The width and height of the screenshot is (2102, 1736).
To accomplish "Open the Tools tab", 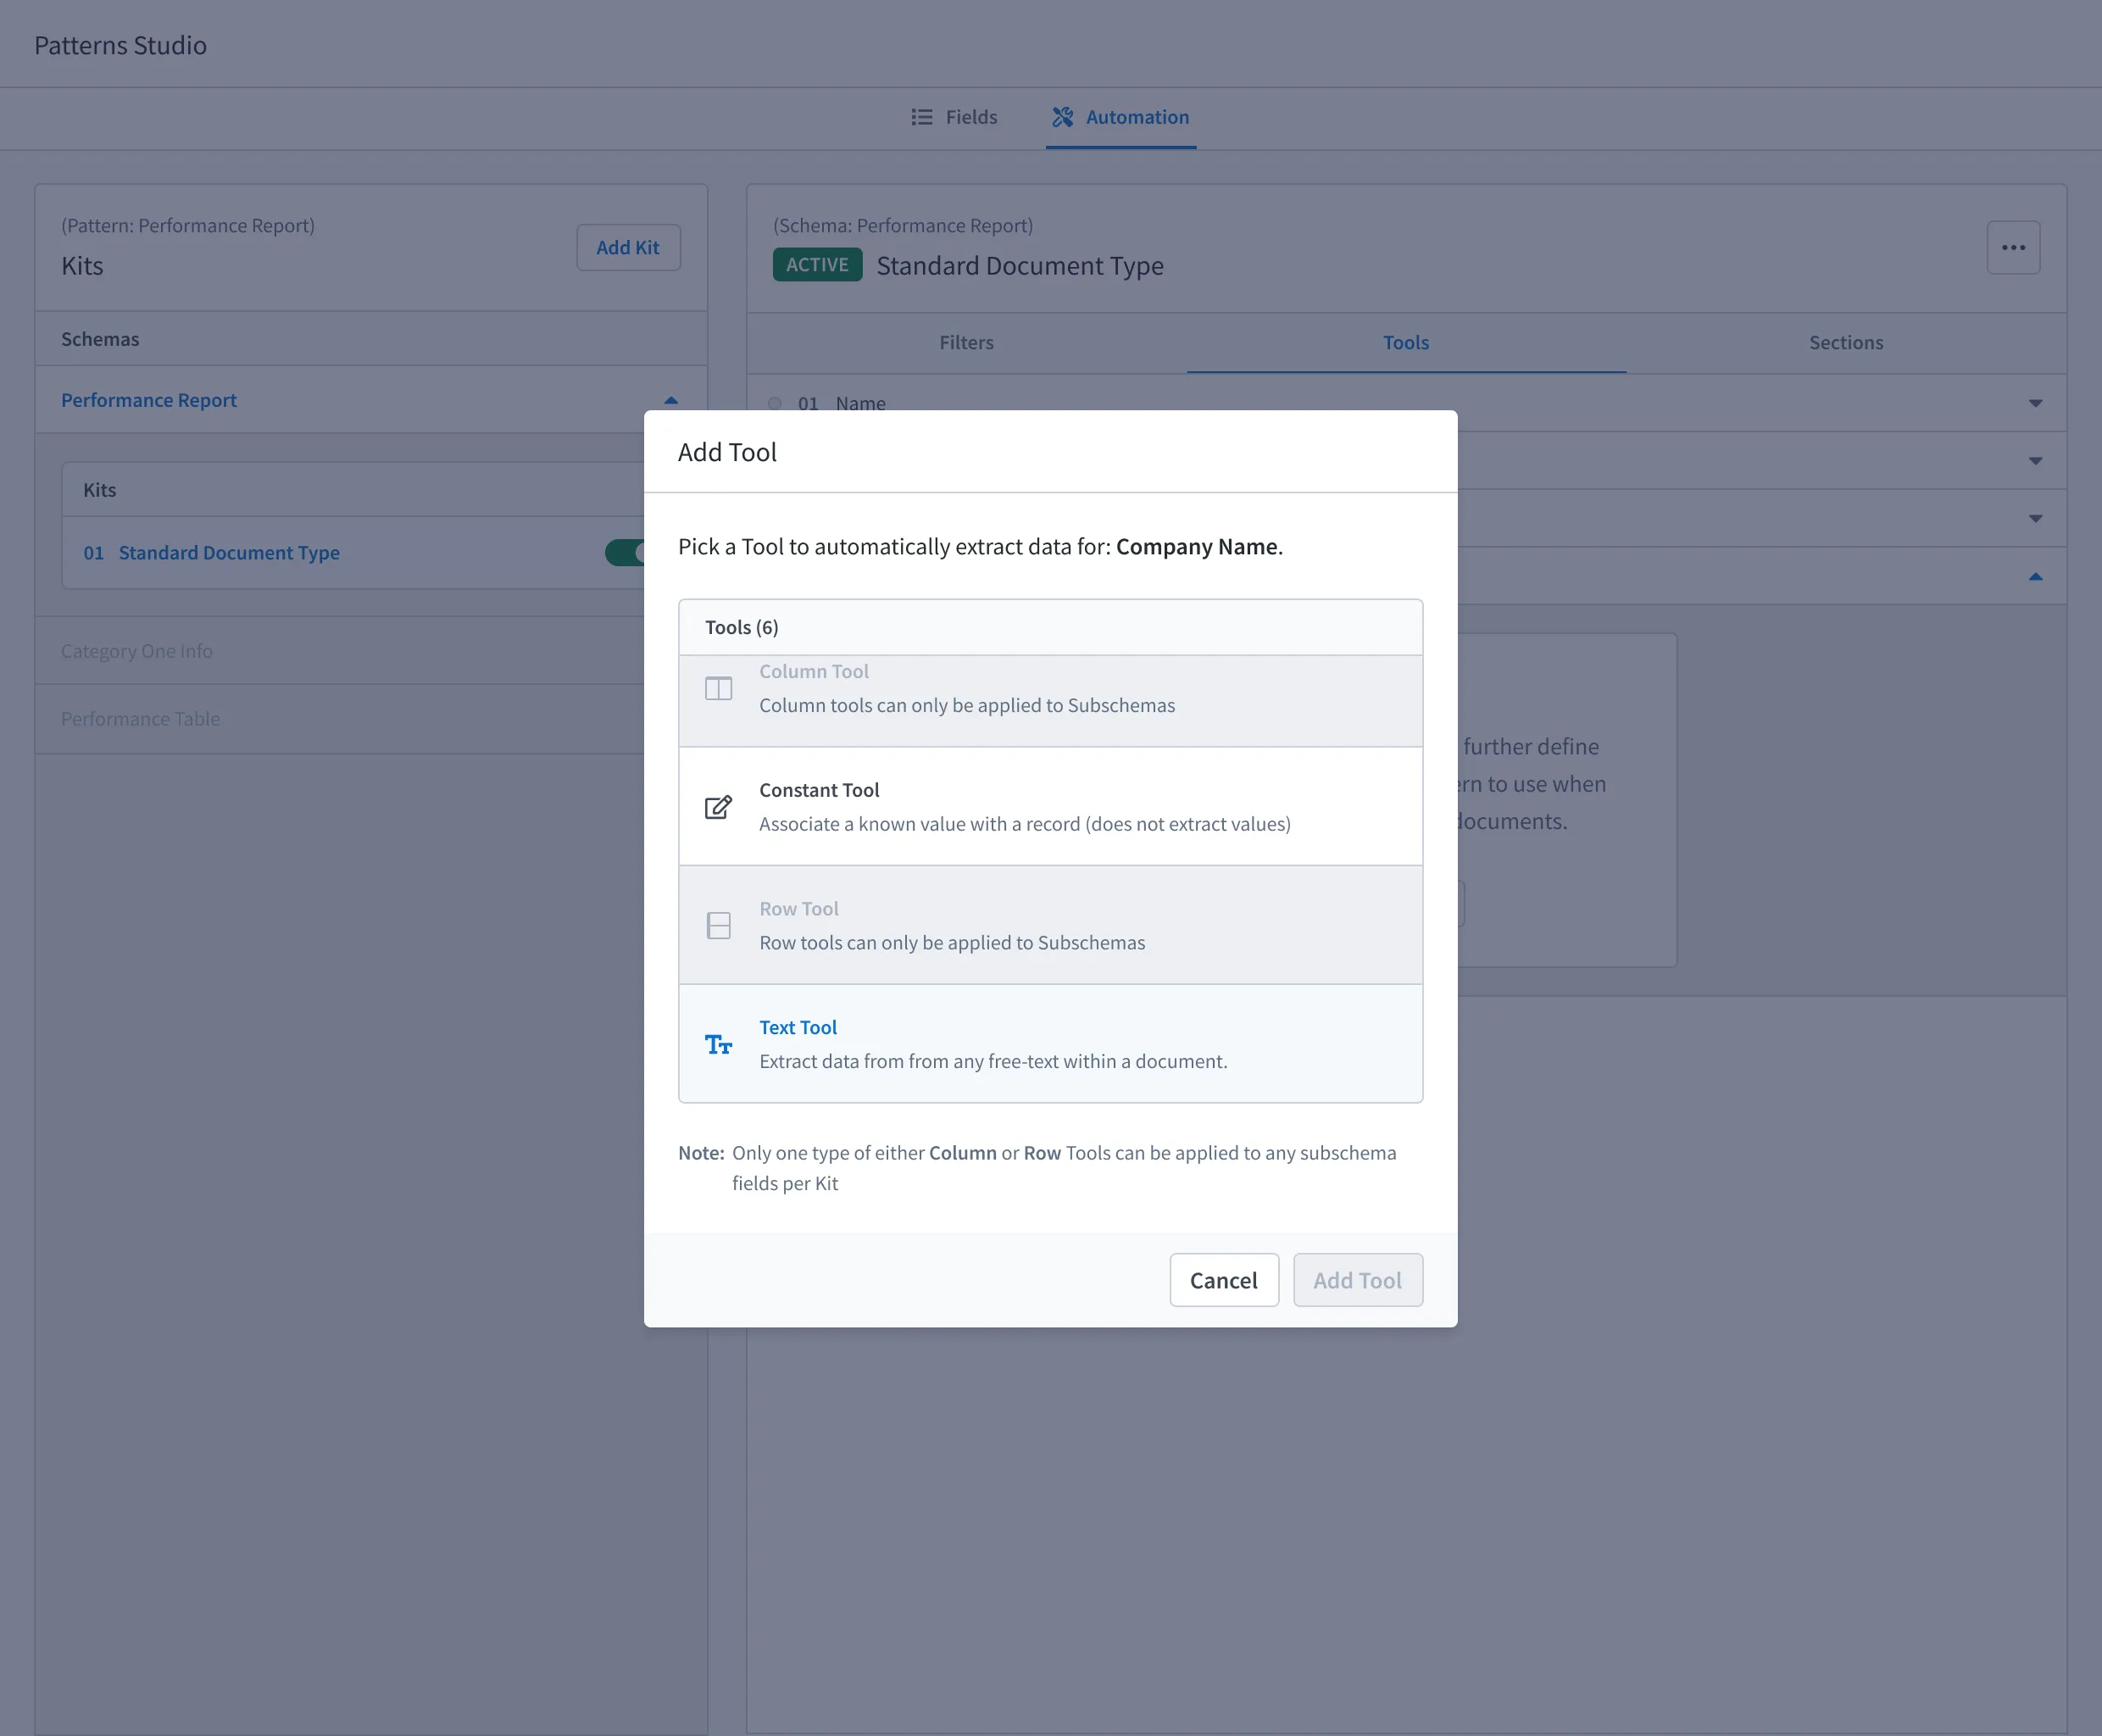I will [1405, 342].
